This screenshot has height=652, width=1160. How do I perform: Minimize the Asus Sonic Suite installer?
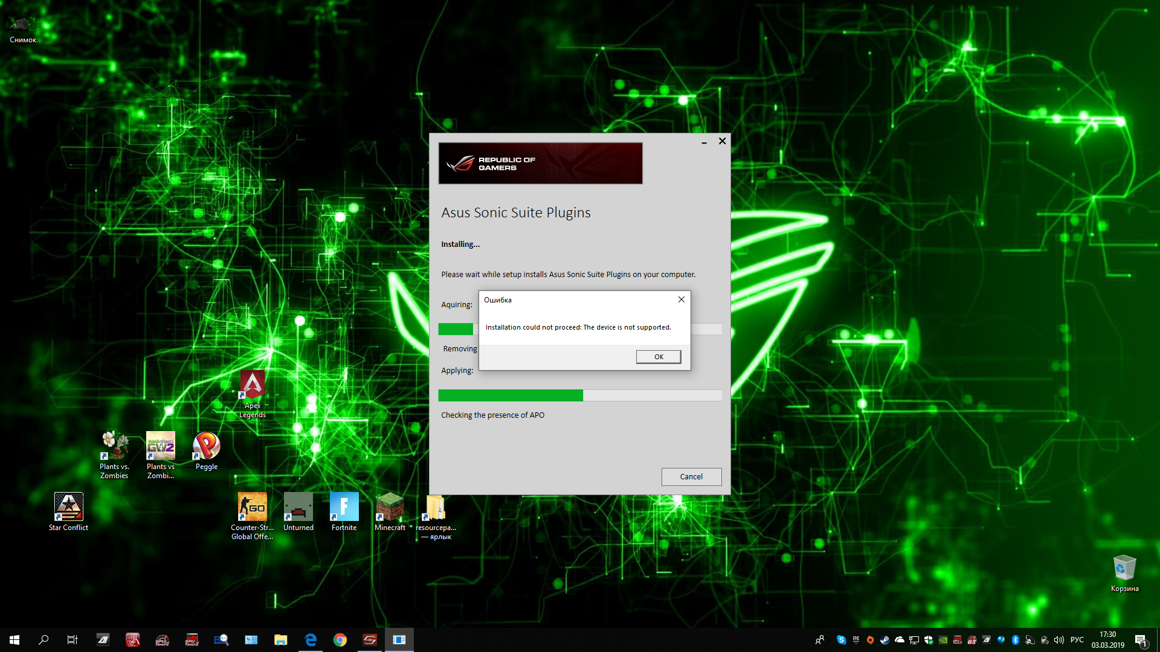[704, 142]
